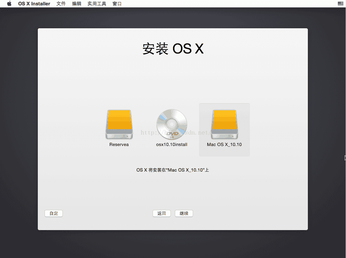Click the 安装 OS X heading

click(x=173, y=49)
